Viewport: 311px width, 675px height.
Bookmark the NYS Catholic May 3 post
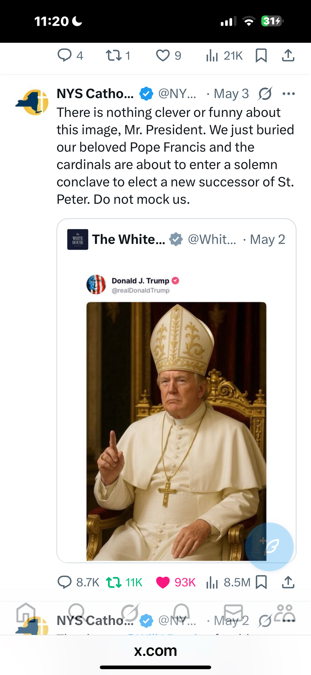tap(261, 582)
